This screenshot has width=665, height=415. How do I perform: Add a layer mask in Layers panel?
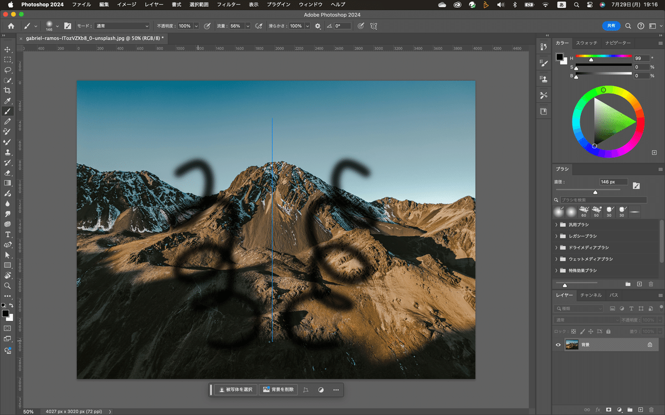[x=608, y=409]
